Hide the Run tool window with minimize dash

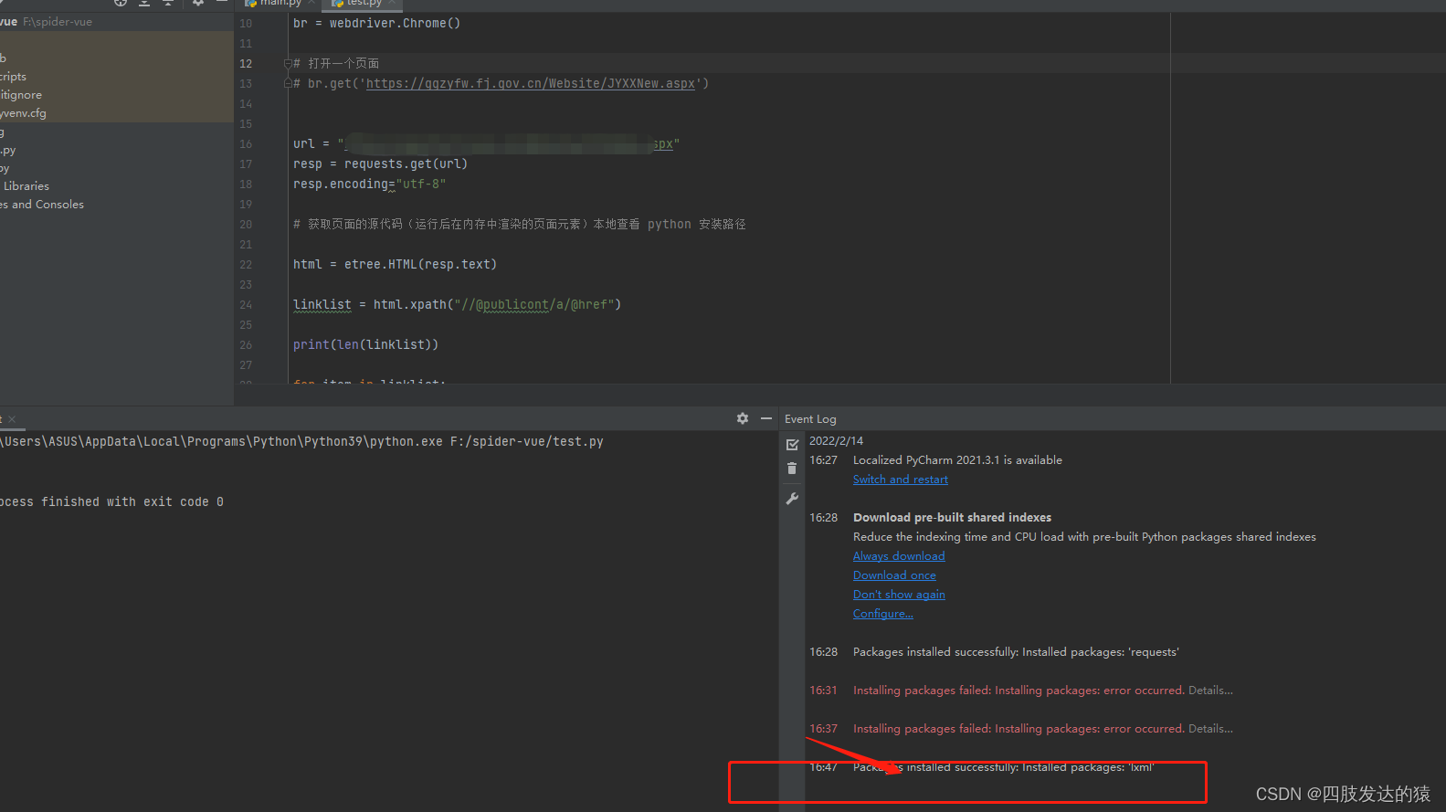(x=766, y=418)
